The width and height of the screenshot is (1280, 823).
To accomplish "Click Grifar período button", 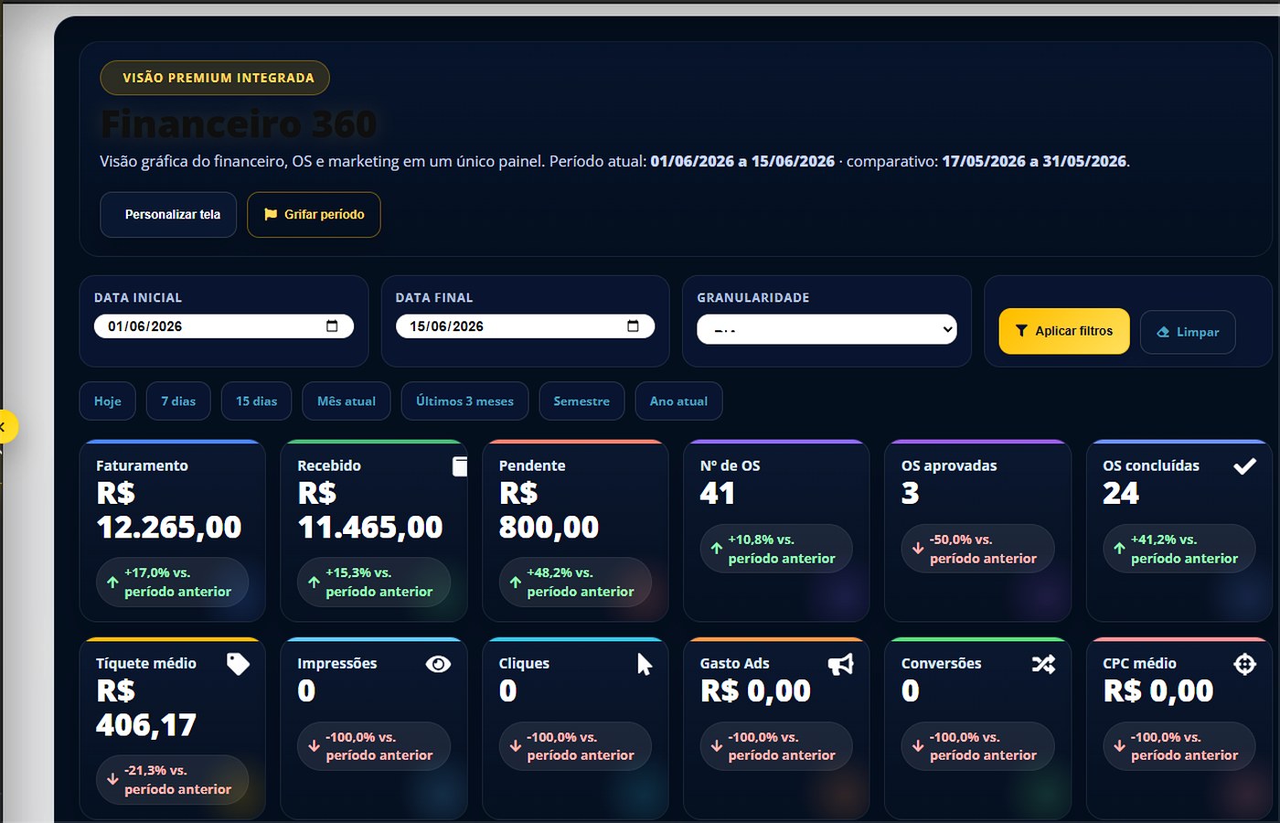I will pos(314,215).
